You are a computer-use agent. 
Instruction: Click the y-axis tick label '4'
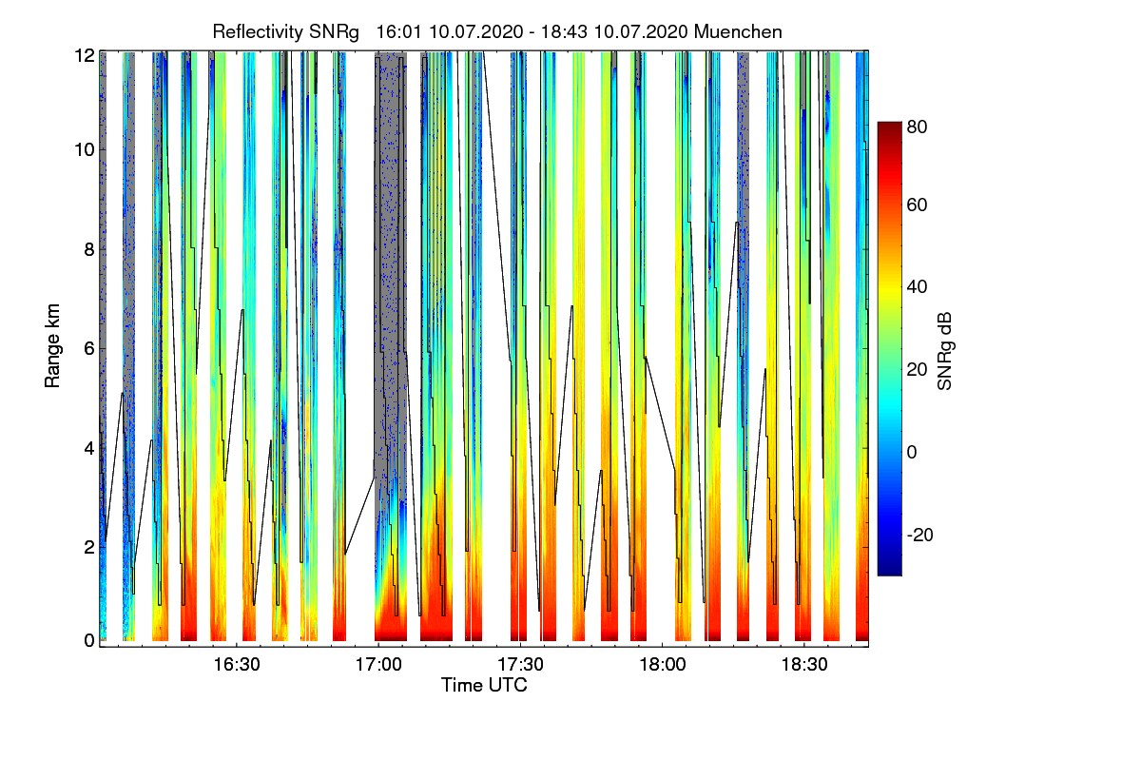coord(88,447)
